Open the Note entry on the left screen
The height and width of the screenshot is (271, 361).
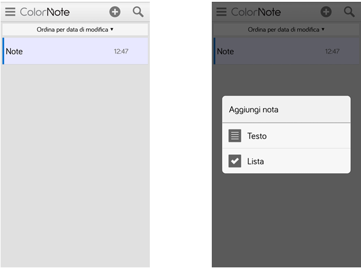click(75, 51)
